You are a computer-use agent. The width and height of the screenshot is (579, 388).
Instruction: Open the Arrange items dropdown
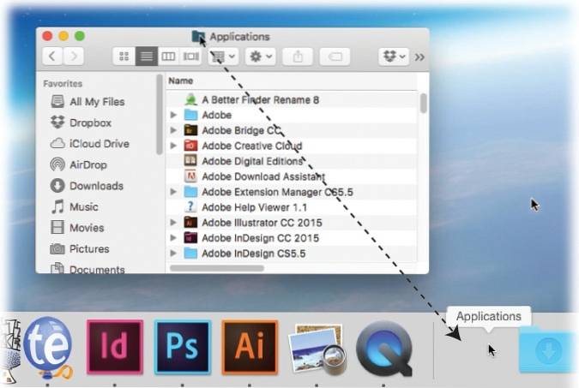coord(224,57)
